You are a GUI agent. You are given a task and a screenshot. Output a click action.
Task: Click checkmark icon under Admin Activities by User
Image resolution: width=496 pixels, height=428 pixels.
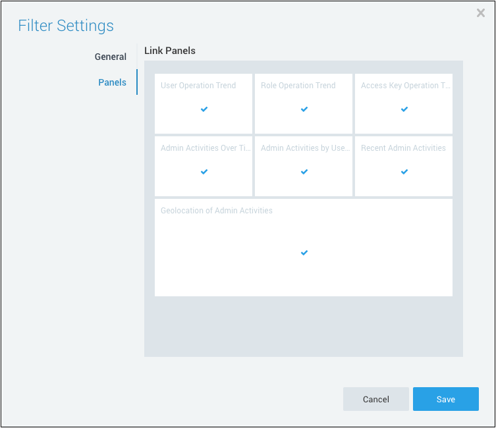click(x=304, y=172)
